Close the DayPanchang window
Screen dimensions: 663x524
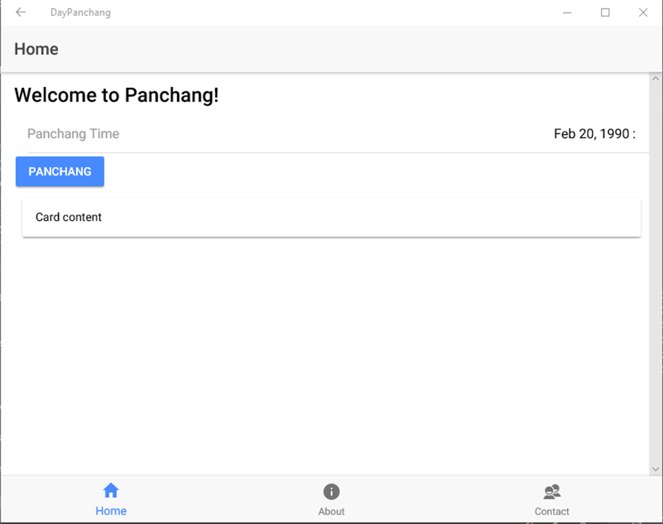[643, 12]
